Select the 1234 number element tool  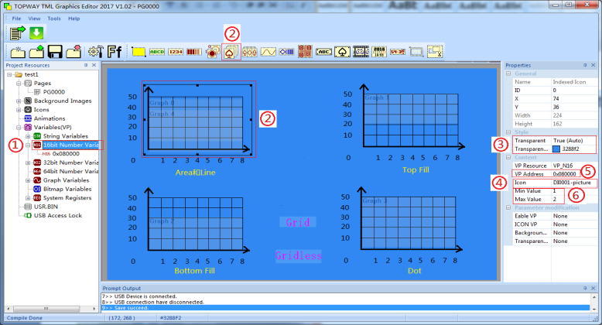pos(176,52)
